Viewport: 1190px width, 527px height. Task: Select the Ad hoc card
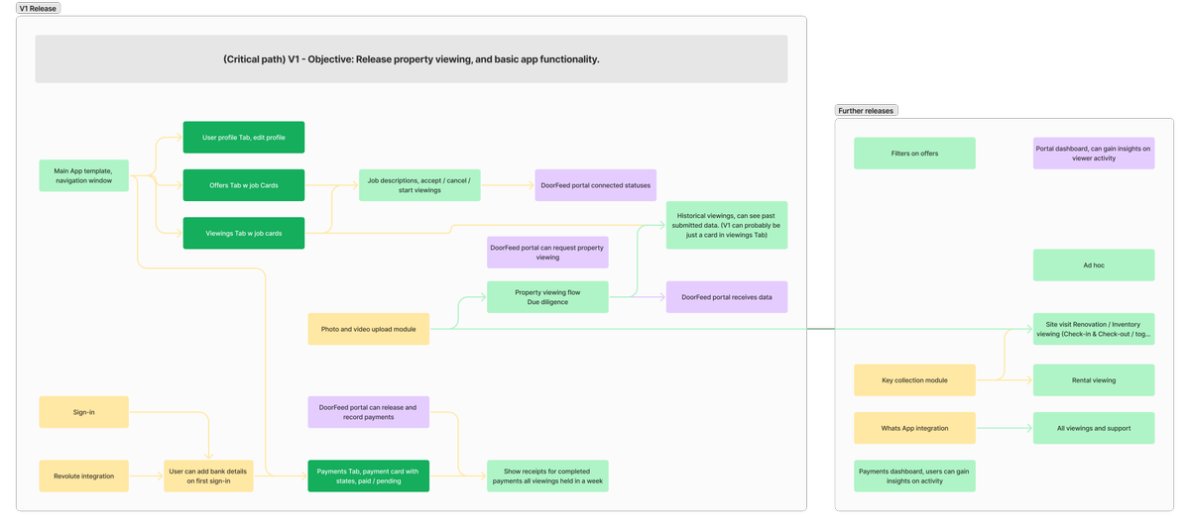click(x=1094, y=265)
